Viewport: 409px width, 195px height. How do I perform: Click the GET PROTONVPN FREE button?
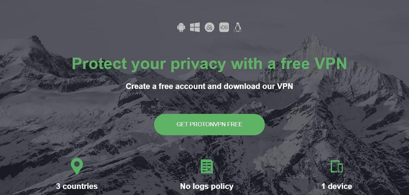pyautogui.click(x=209, y=125)
